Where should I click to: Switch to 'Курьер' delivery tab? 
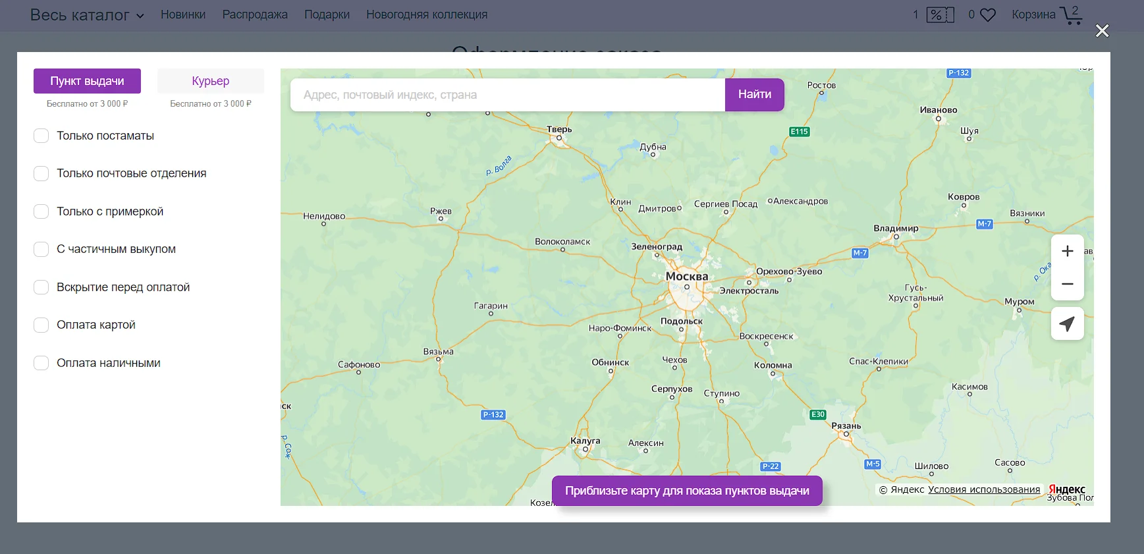click(x=211, y=81)
